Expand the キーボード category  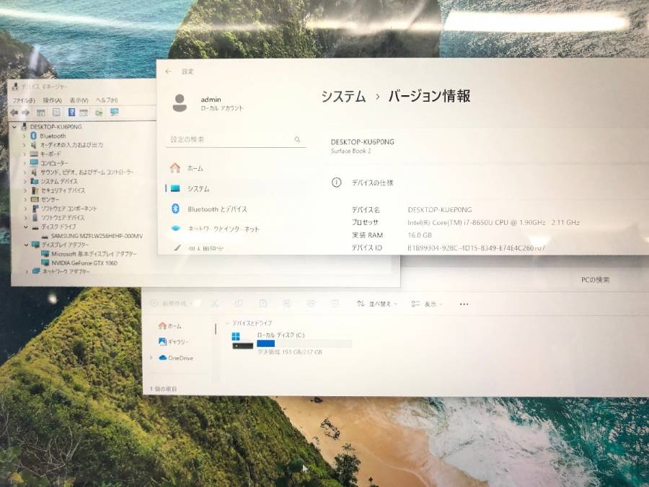click(24, 154)
